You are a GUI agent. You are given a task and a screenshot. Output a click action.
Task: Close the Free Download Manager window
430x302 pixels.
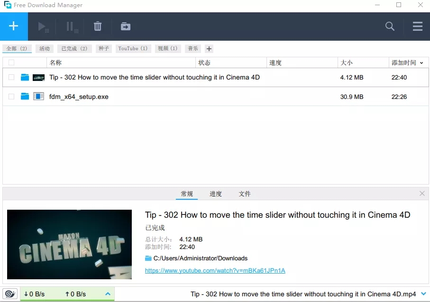(421, 5)
